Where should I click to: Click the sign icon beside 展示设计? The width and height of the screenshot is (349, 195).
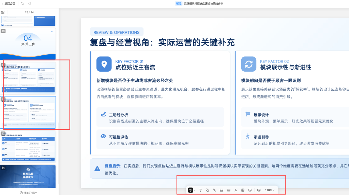coord(248,114)
